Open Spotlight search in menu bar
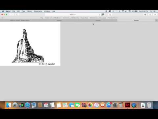Viewport: 158px width, 119px height. coord(151,11)
